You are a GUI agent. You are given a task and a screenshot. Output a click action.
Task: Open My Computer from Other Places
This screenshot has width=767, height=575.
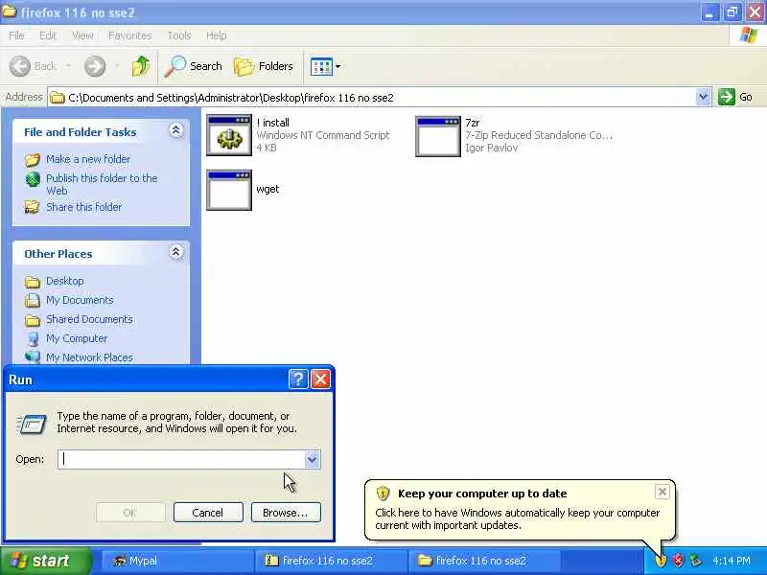[x=77, y=338]
